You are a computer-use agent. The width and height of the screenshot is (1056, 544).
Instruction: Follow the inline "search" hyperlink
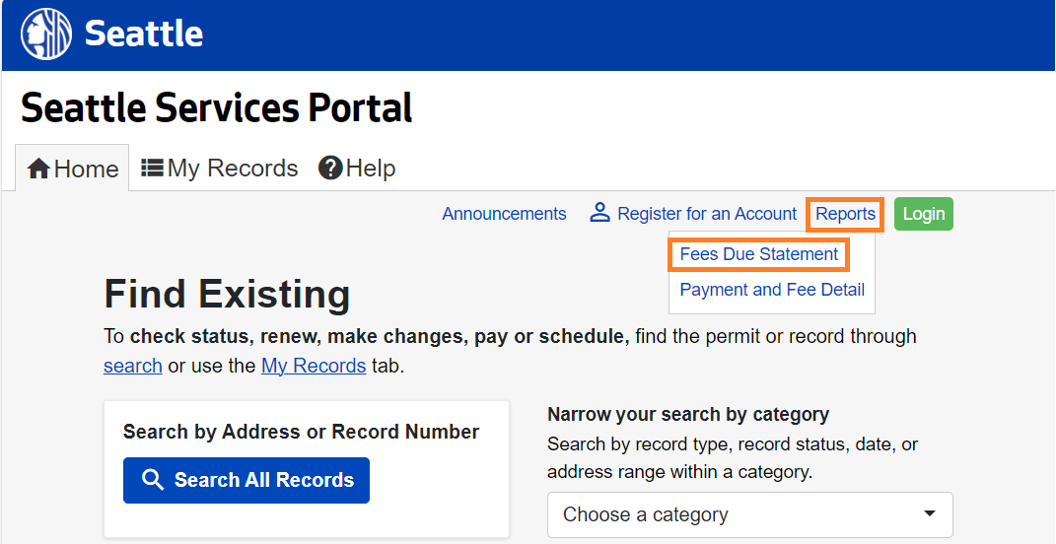pos(132,366)
